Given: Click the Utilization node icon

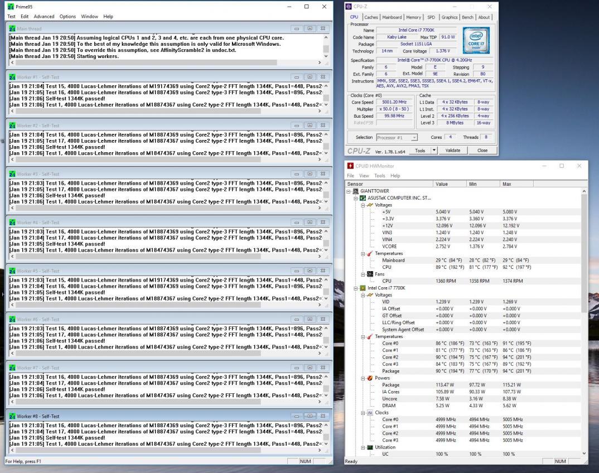Looking at the screenshot, I should coord(370,447).
